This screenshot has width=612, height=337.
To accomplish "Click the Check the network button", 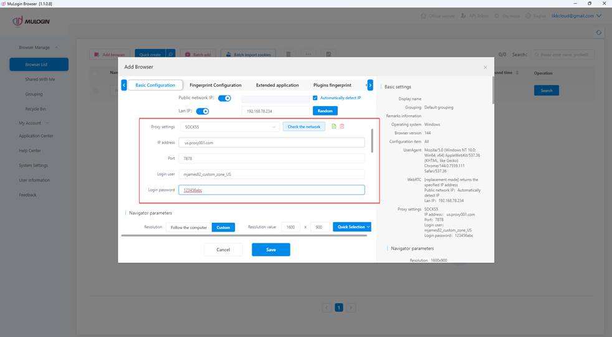I will click(x=304, y=127).
